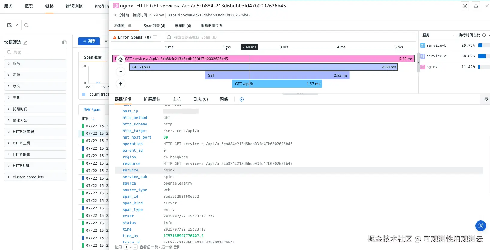Image resolution: width=490 pixels, height=250 pixels.
Task: Expand the HTTP 状态码 filter group
Action: (x=35, y=132)
